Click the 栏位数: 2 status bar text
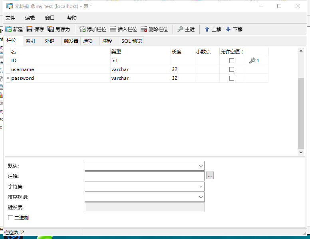Screen dimensions: 310x239 (14, 232)
